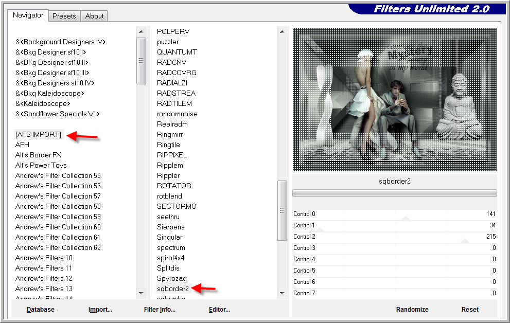510x323 pixels.
Task: Click the filter preview image
Action: point(395,100)
